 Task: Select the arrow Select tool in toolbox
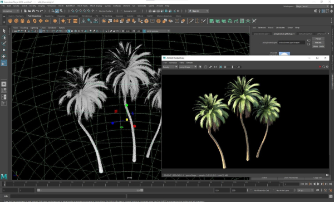[x=4, y=31]
